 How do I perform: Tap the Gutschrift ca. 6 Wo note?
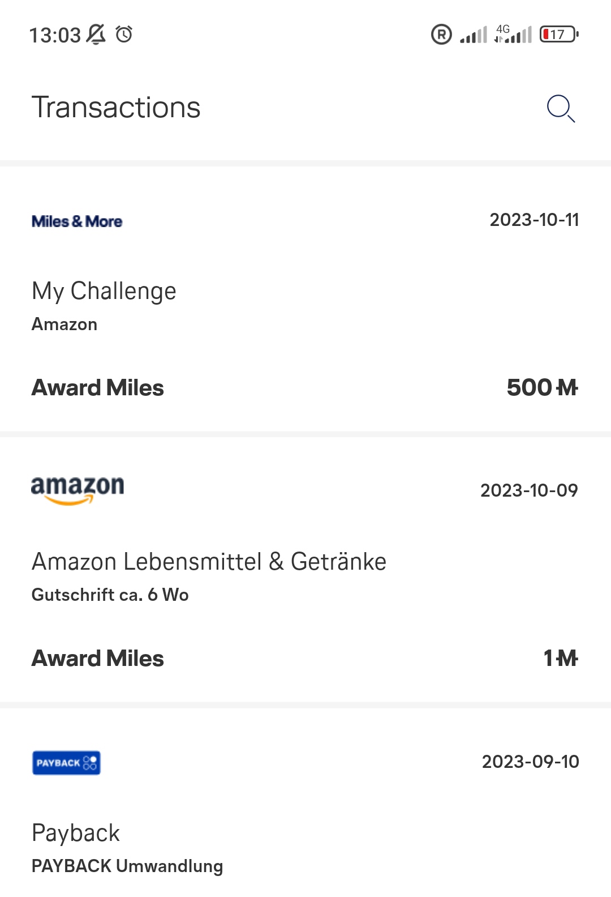[x=110, y=595]
